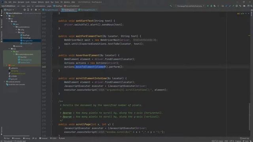Open the Problems tool window button

(x=16, y=138)
